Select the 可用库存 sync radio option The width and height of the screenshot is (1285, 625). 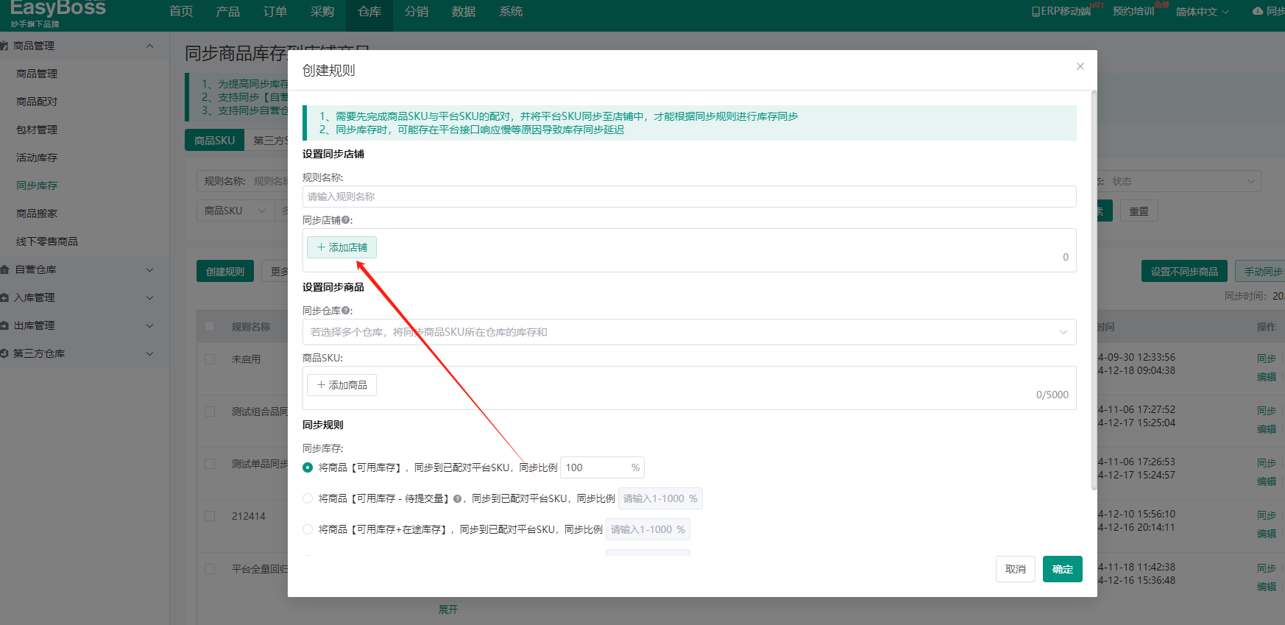[x=308, y=467]
